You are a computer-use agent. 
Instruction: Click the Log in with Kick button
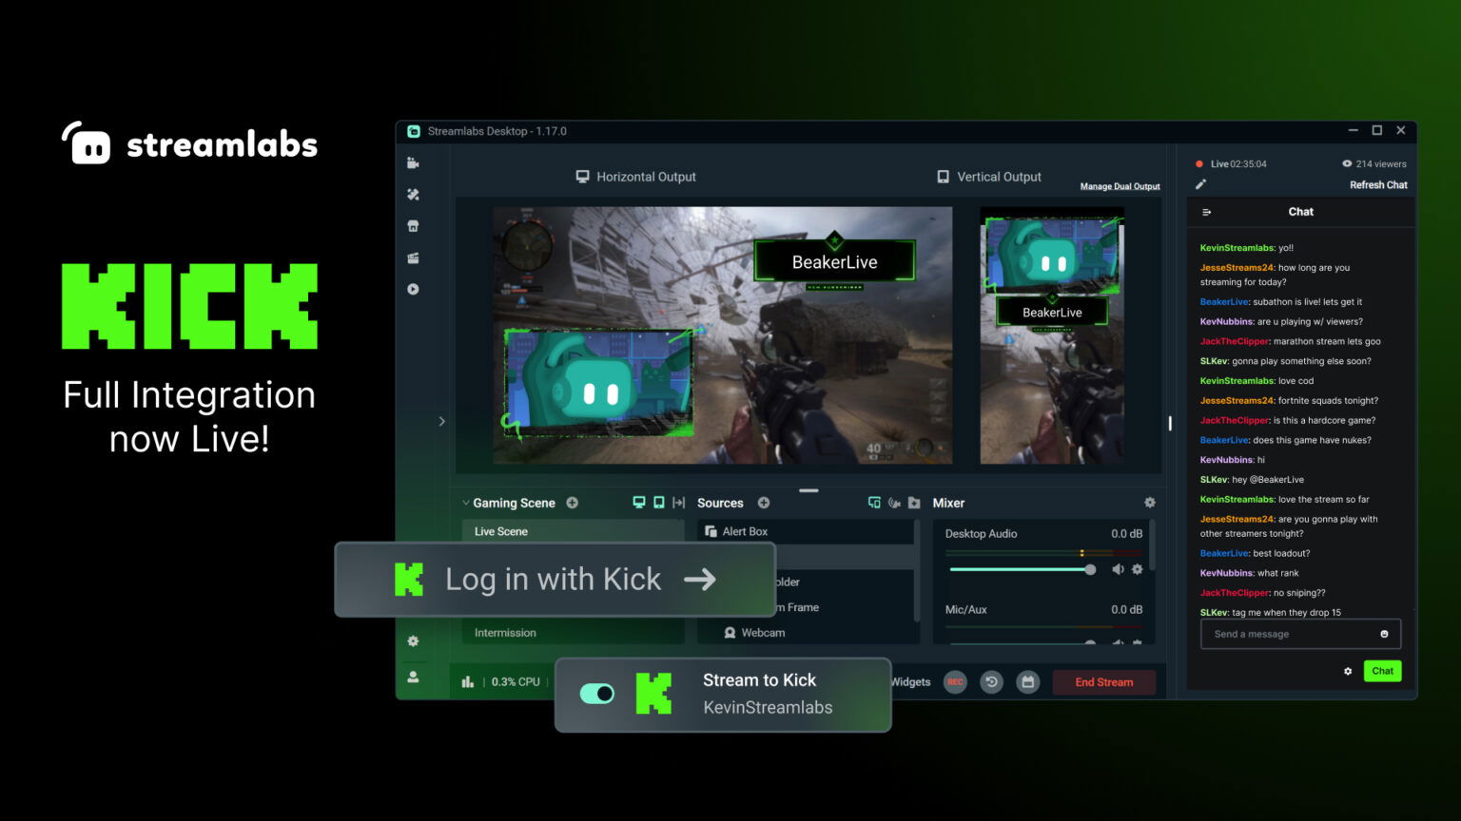click(554, 579)
